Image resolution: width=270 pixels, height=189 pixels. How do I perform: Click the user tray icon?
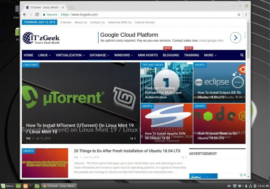[246, 186]
